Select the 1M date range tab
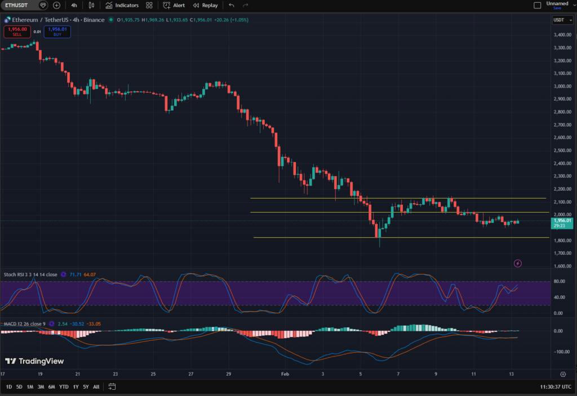Viewport: 577px width, 396px height. 30,387
